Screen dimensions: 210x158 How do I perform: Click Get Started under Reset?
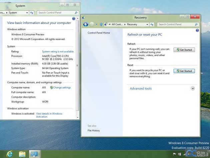(184, 71)
